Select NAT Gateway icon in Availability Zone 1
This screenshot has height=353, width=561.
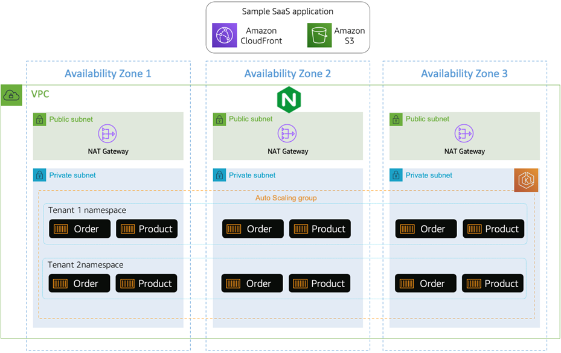point(107,134)
